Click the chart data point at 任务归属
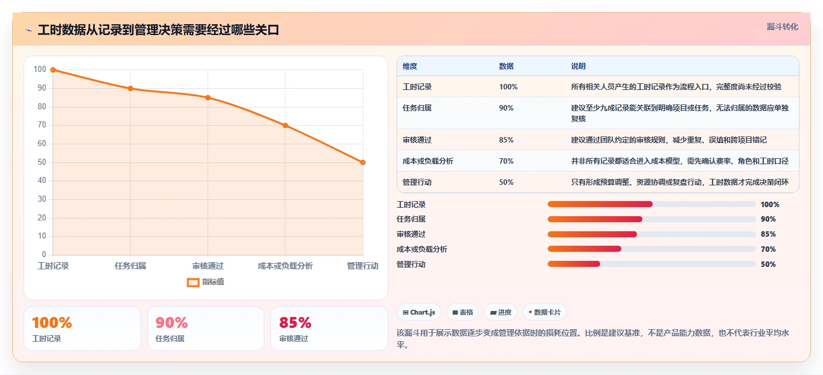 click(x=130, y=89)
